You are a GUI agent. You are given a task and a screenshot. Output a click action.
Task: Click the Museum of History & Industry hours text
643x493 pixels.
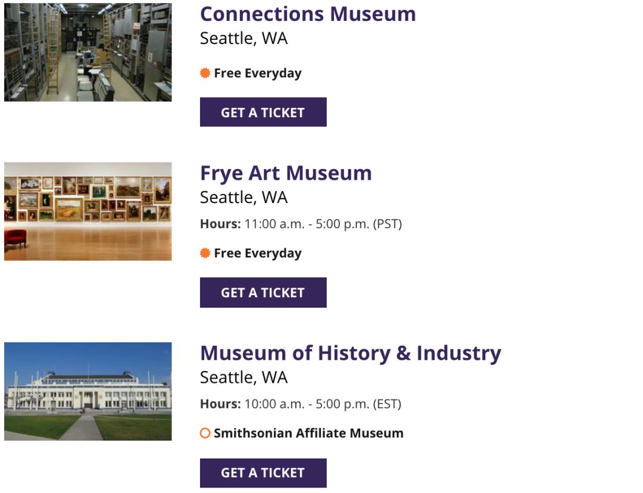[x=301, y=404]
